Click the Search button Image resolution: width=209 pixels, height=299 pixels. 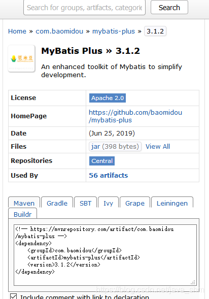pyautogui.click(x=169, y=8)
